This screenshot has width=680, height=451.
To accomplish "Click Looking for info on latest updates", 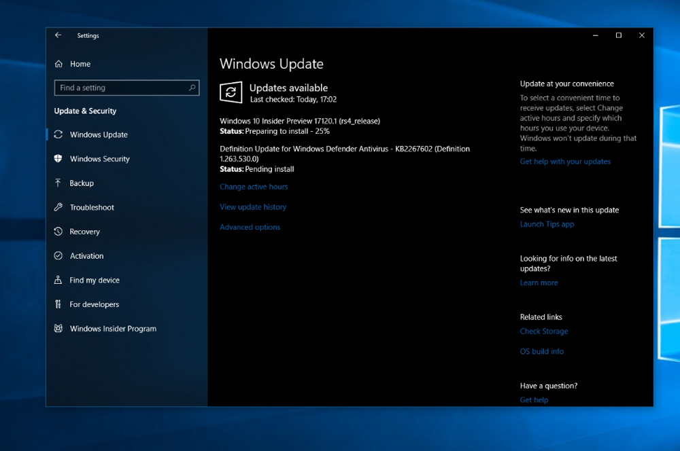I will pos(568,264).
